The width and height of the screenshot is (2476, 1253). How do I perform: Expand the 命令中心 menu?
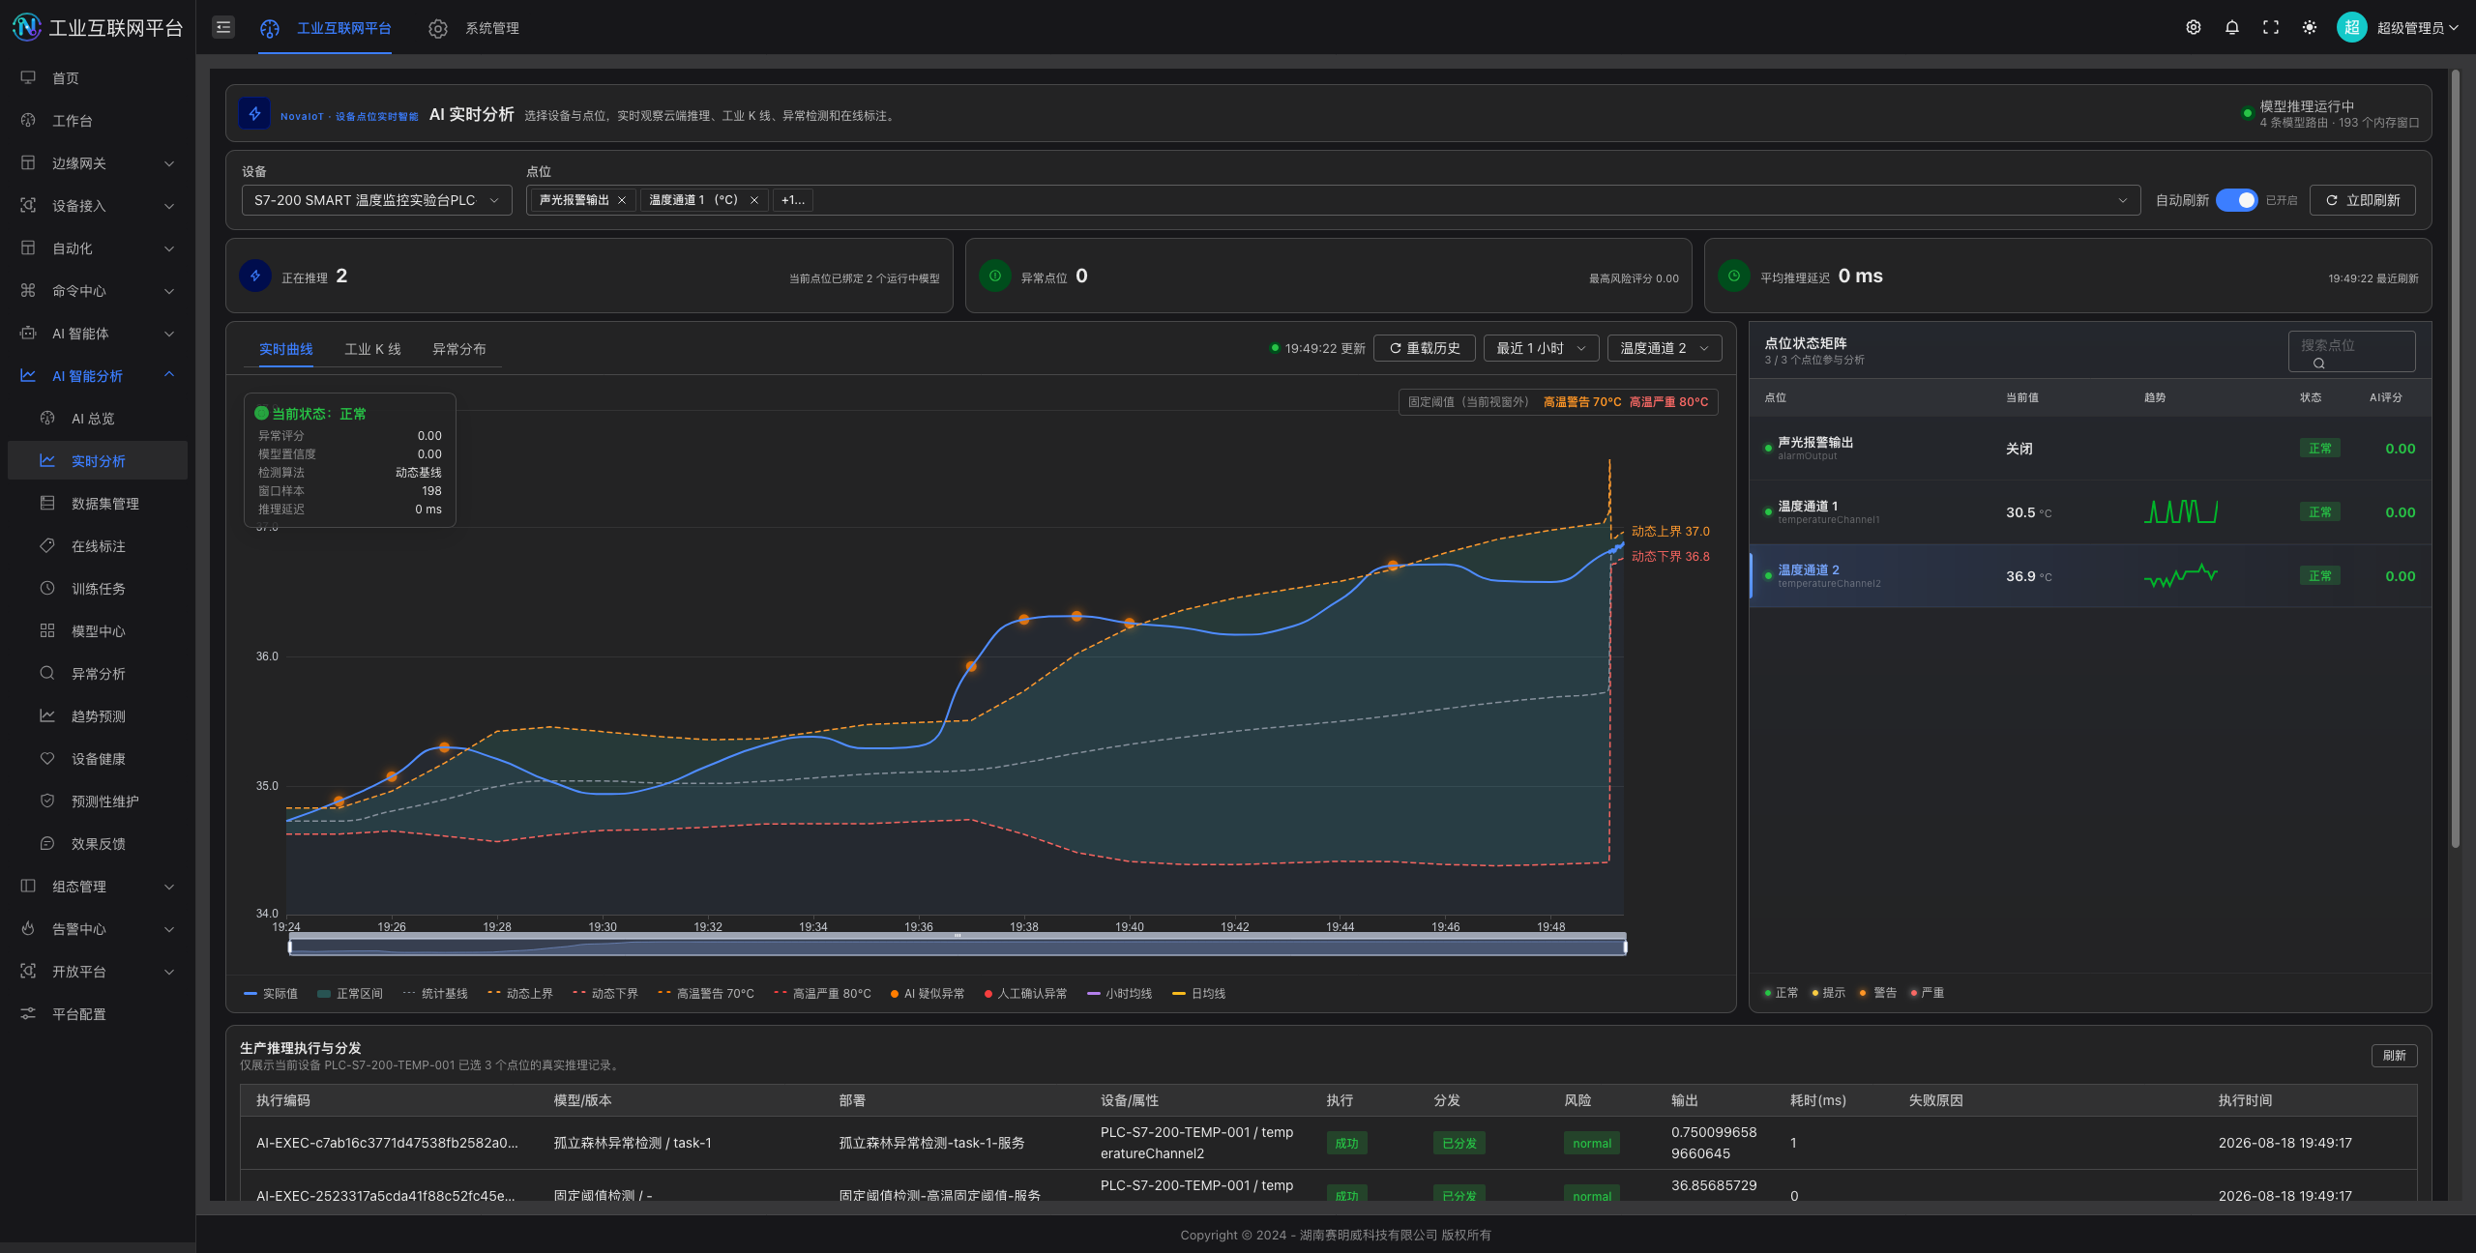click(x=97, y=290)
